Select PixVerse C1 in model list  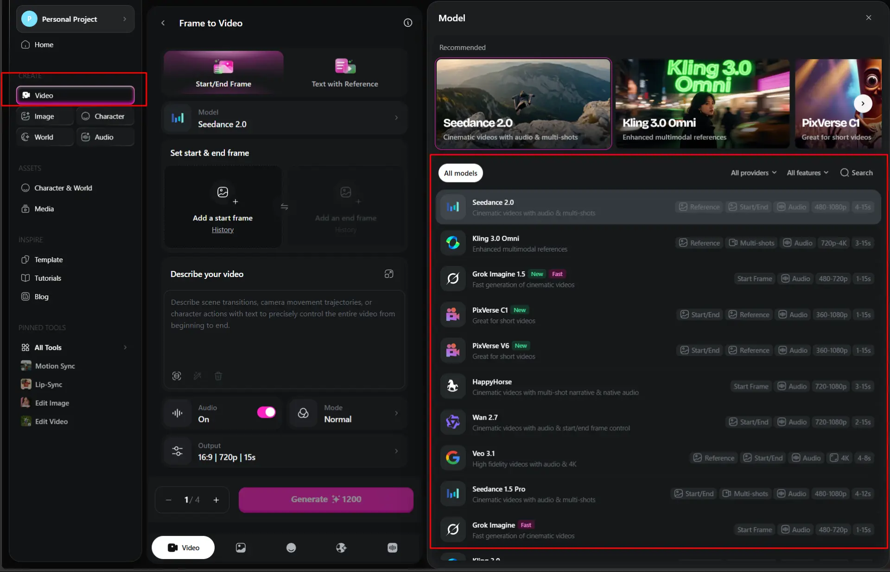pos(658,315)
